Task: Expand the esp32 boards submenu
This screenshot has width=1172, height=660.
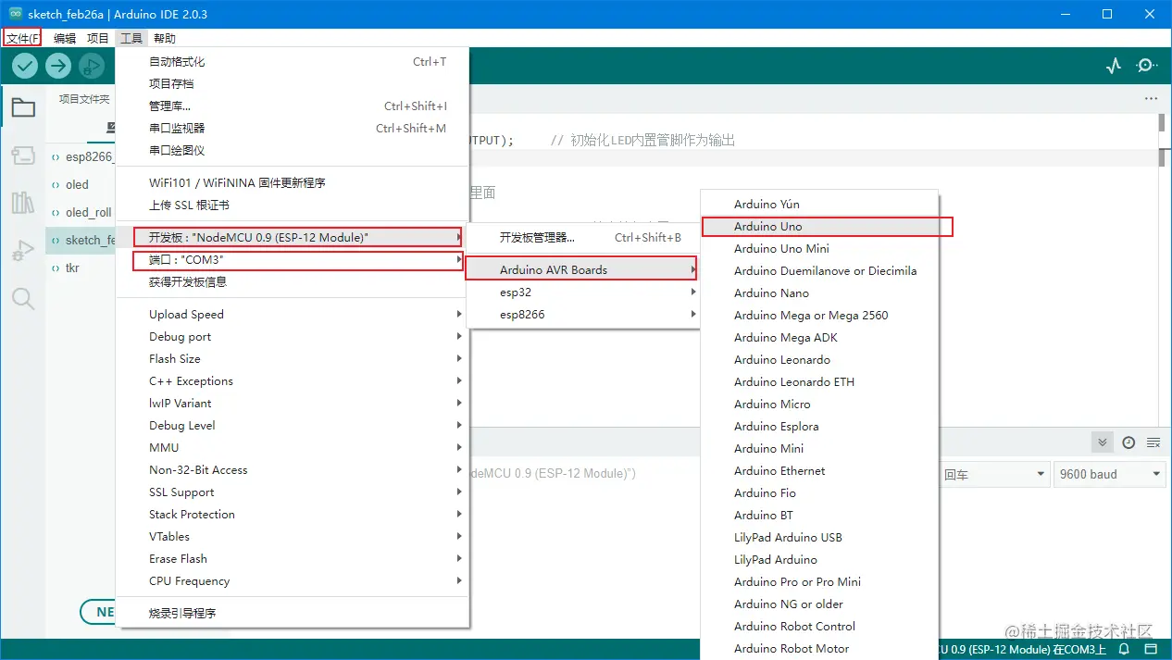Action: tap(582, 293)
